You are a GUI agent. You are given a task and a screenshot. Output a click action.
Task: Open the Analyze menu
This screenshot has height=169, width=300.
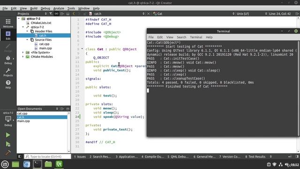click(x=59, y=8)
